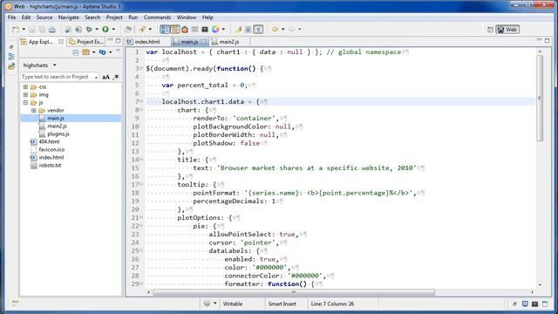Open the Themes color wheel icon
The height and width of the screenshot is (314, 558).
click(215, 30)
